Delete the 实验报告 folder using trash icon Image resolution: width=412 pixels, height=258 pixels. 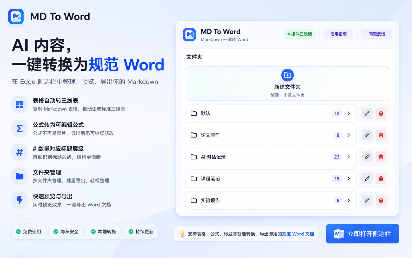click(381, 200)
